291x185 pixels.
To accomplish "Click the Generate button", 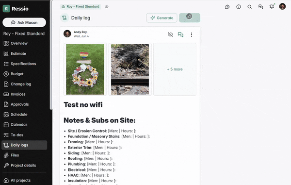I will 162,18.
